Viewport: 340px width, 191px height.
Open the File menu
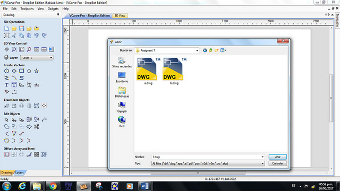5,8
